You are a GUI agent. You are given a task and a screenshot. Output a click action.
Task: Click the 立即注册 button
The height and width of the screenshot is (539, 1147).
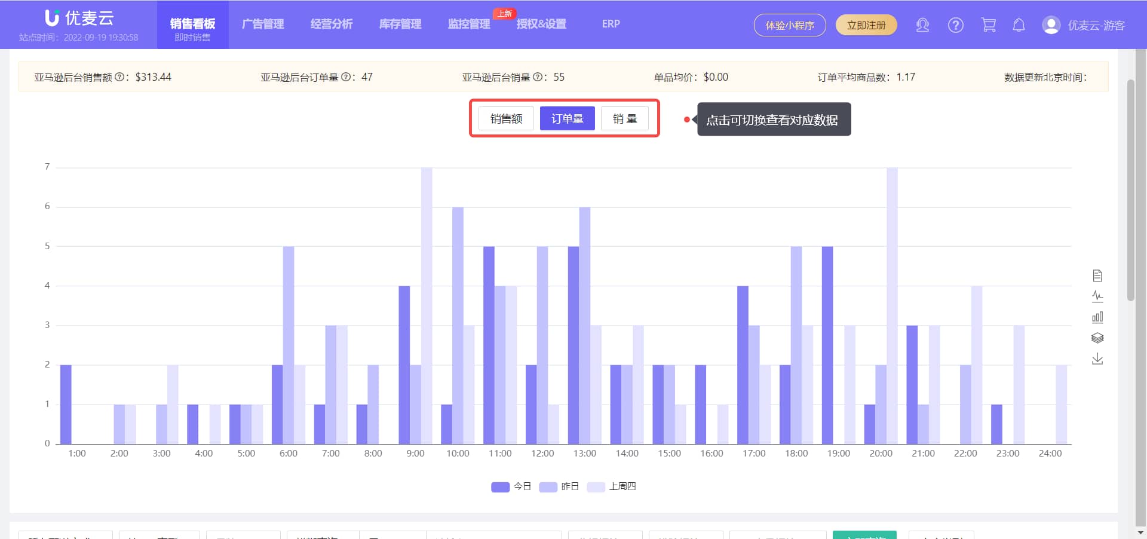866,25
